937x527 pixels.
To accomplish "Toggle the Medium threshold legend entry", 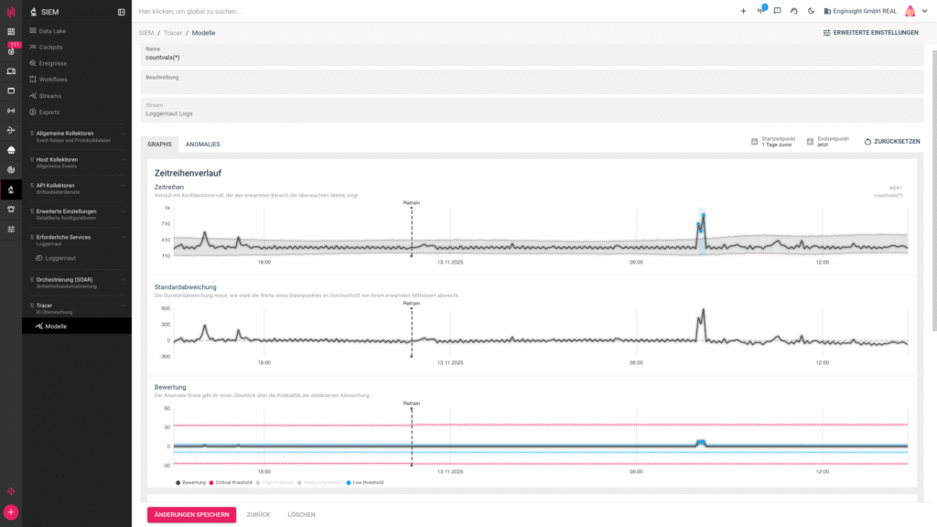I will click(x=320, y=482).
